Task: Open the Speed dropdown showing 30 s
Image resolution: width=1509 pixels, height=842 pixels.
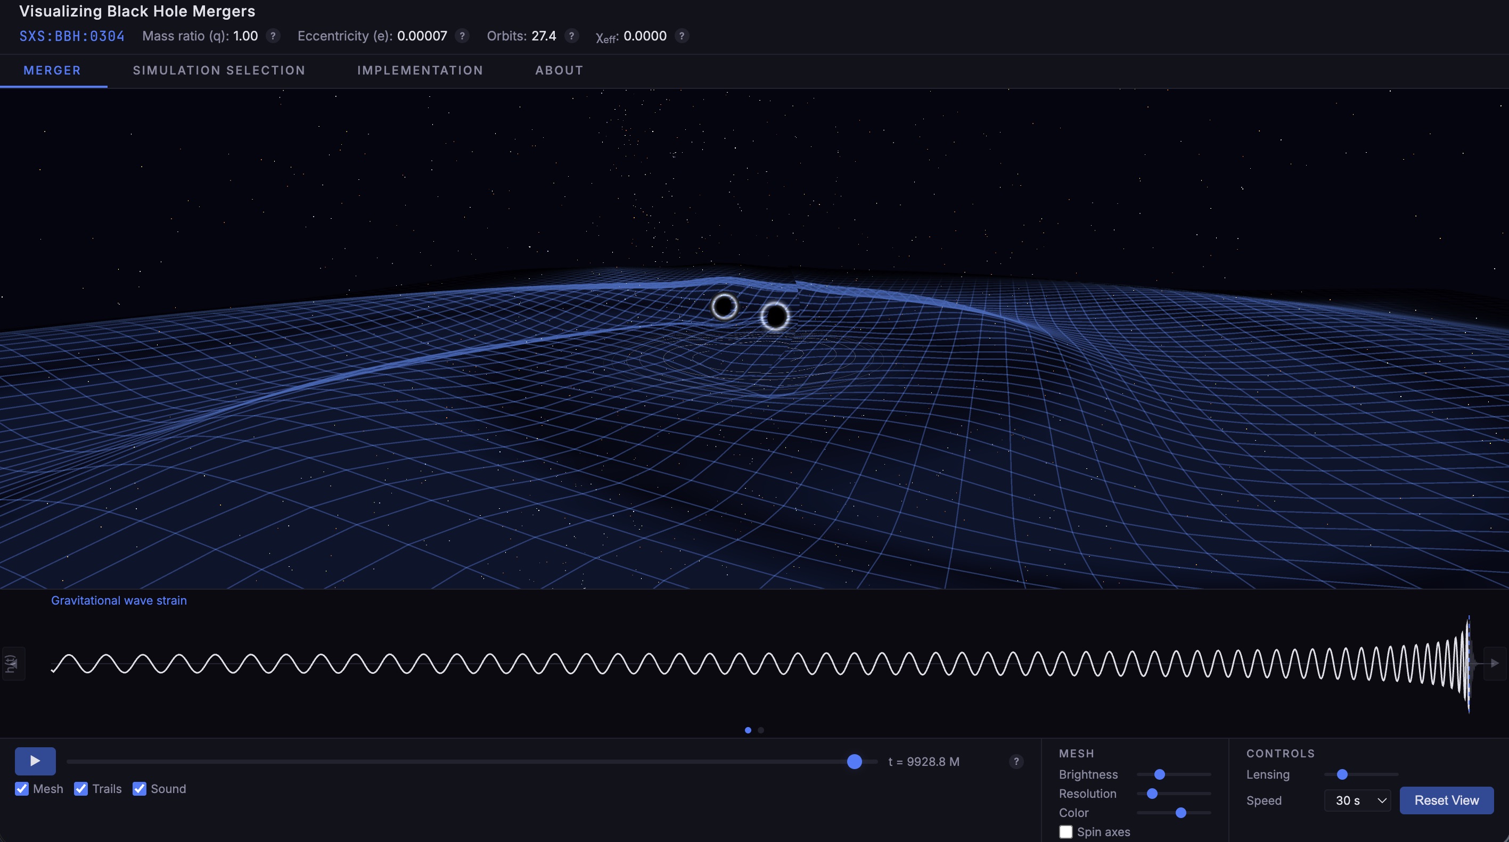Action: tap(1358, 800)
